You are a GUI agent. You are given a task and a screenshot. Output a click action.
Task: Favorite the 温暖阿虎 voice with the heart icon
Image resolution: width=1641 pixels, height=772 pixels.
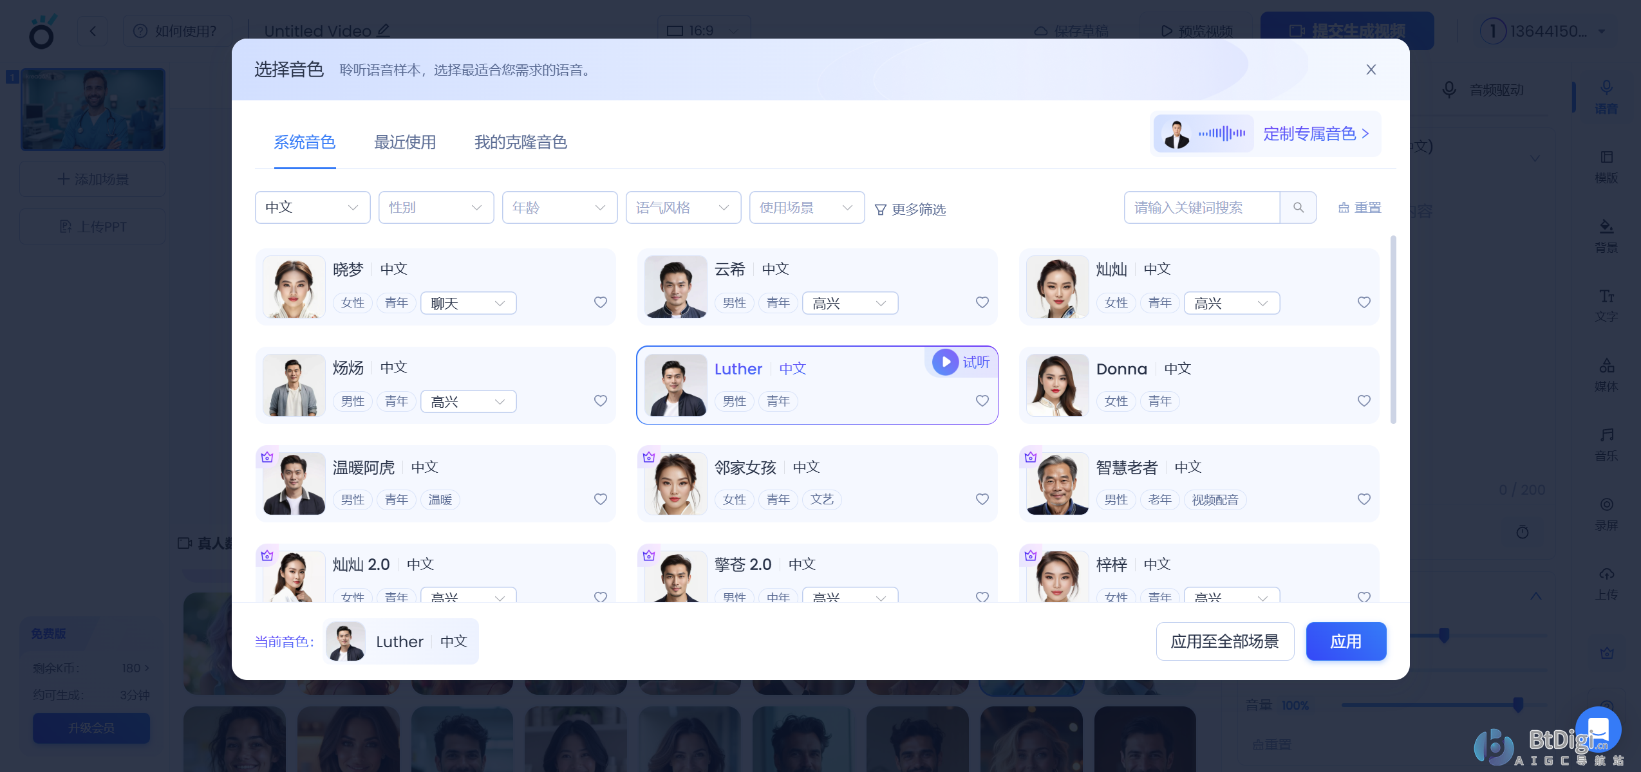click(601, 499)
